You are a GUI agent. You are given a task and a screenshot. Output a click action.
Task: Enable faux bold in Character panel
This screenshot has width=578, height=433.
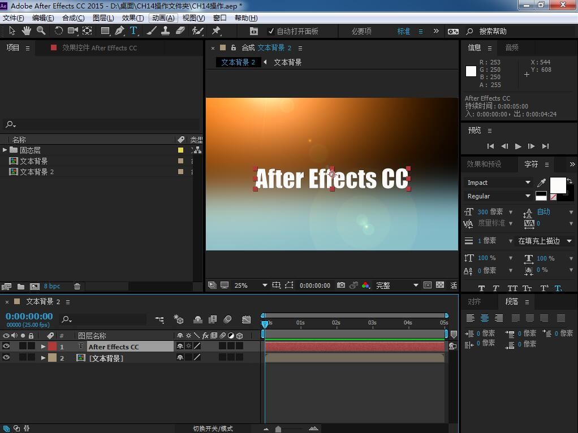(481, 288)
